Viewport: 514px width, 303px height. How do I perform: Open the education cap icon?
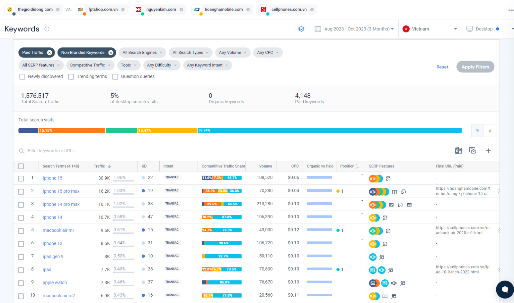pyautogui.click(x=301, y=29)
